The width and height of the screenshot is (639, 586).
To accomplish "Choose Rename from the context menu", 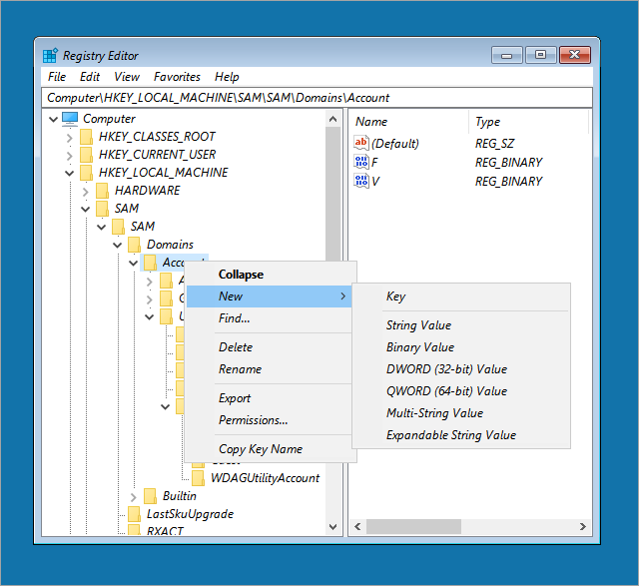I will click(271, 369).
